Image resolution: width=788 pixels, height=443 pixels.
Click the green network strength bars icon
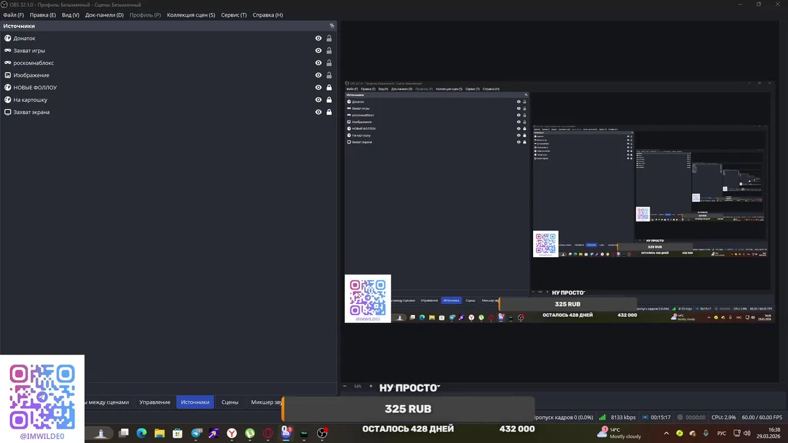click(603, 417)
